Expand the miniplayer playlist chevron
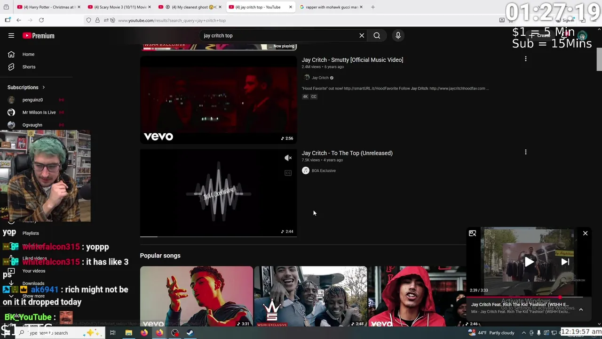The width and height of the screenshot is (602, 339). tap(581, 309)
